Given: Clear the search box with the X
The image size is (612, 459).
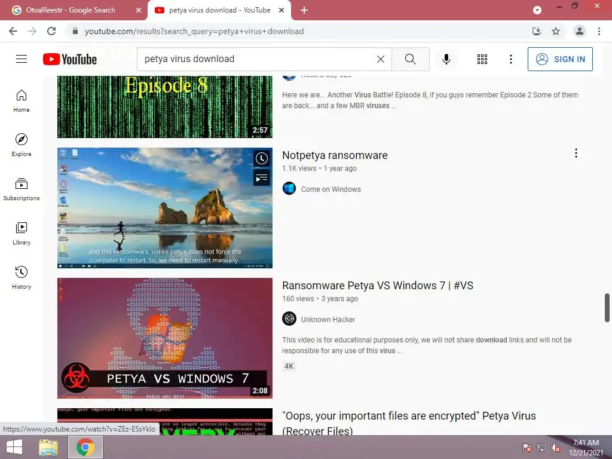Looking at the screenshot, I should [x=381, y=59].
